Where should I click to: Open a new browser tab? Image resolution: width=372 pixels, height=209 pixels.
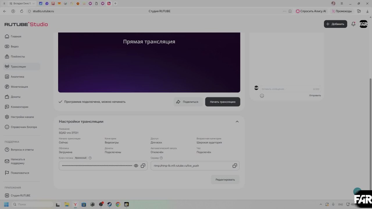(115, 3)
